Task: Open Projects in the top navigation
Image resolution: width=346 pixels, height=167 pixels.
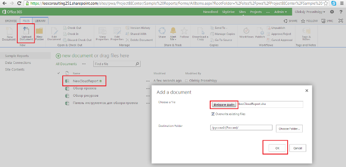Action: (256, 12)
